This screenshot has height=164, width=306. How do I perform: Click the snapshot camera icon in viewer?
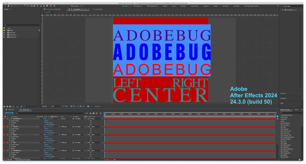pyautogui.click(x=88, y=106)
